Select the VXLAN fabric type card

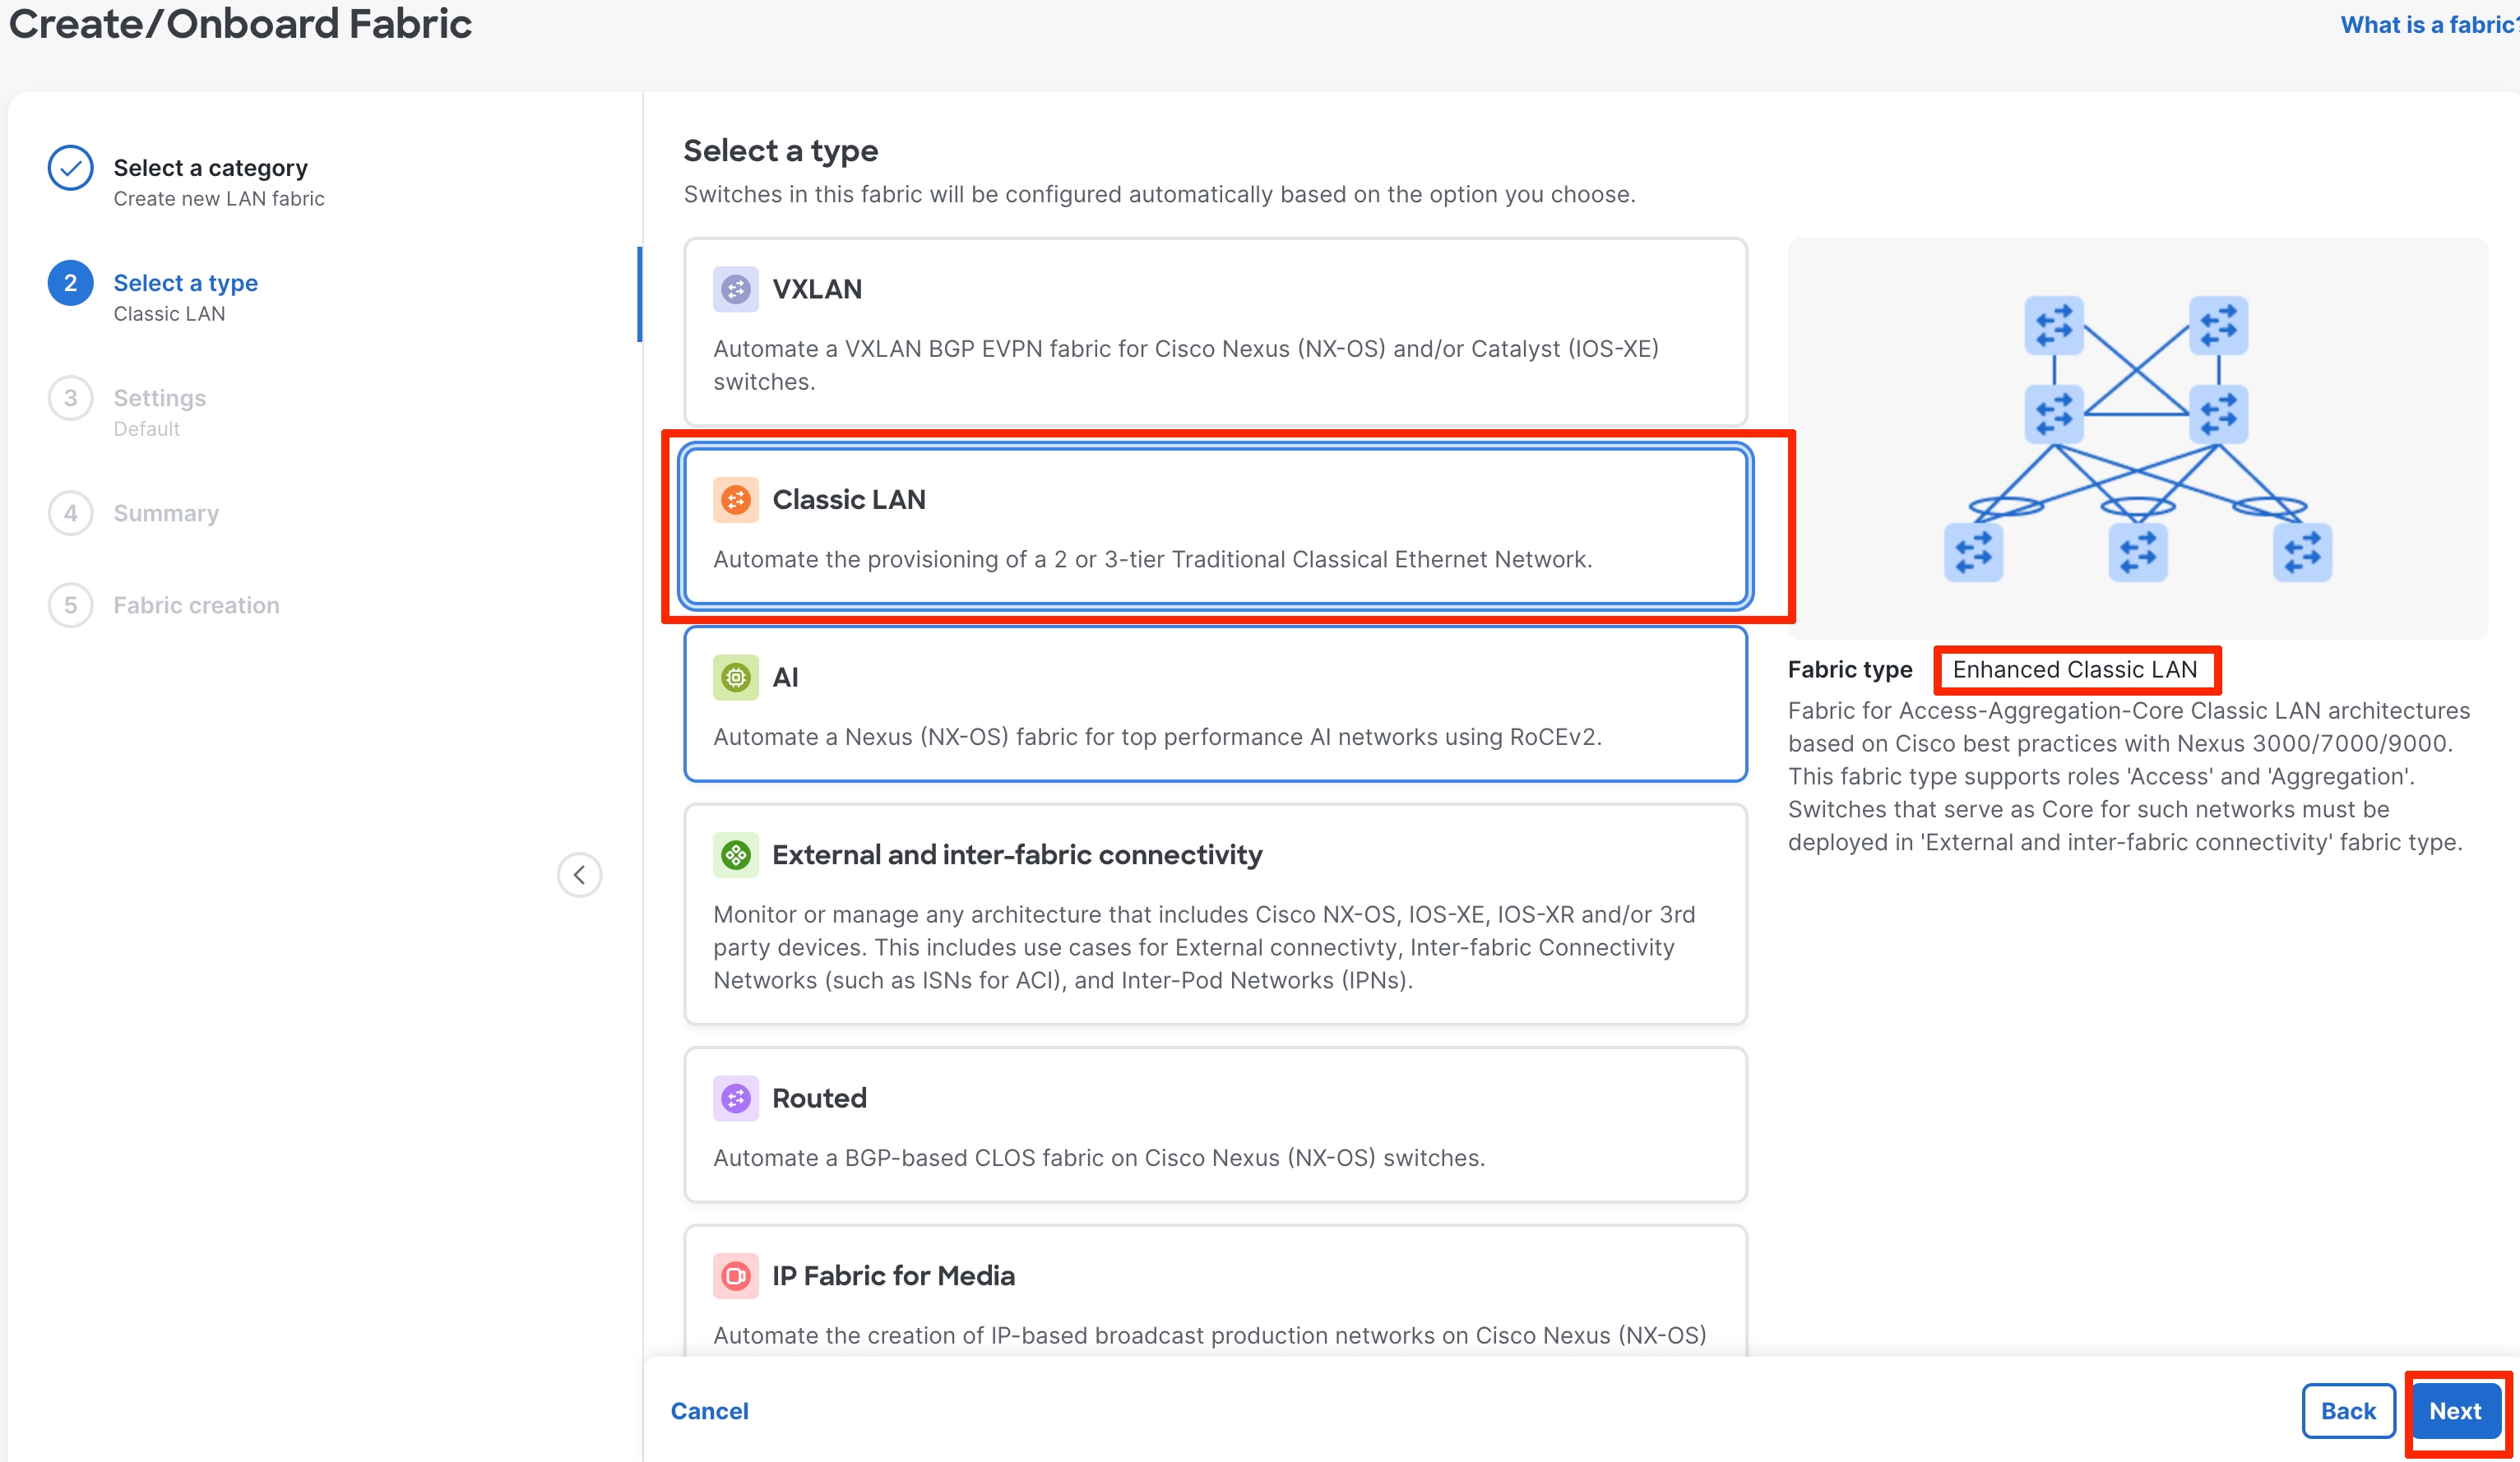click(1214, 332)
